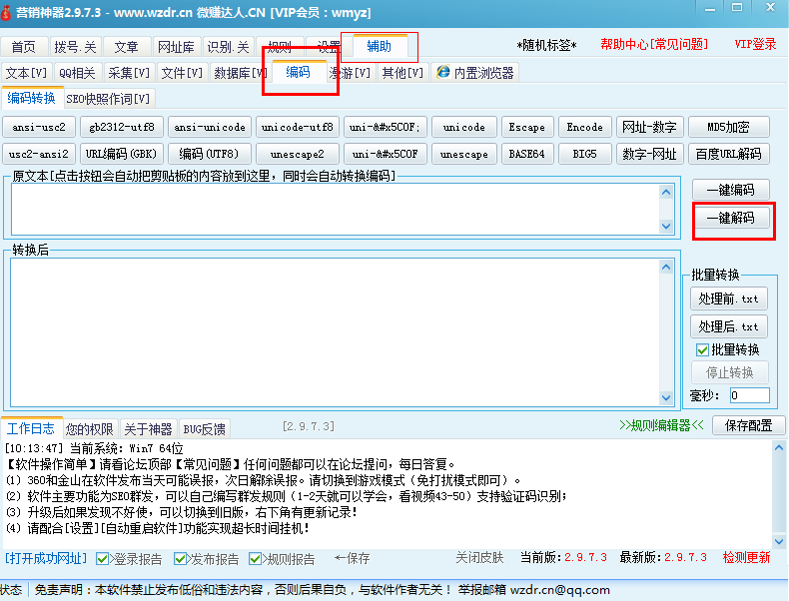Expand the 漫游[V] menu

click(x=351, y=73)
